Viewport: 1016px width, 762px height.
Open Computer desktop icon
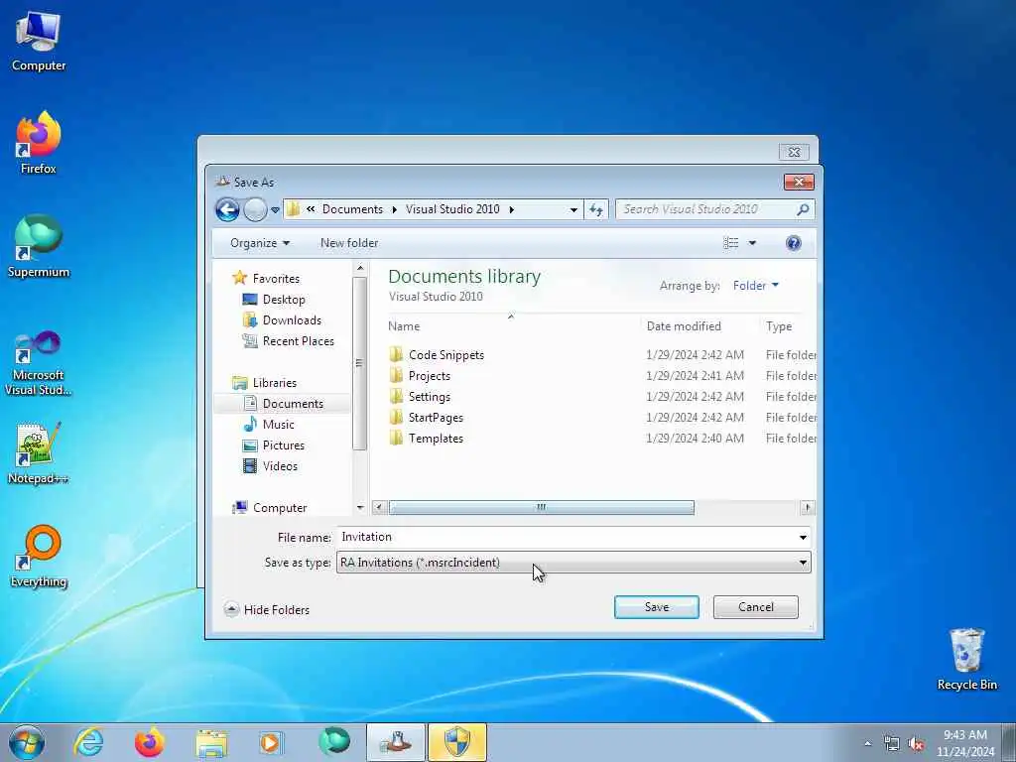[x=39, y=42]
